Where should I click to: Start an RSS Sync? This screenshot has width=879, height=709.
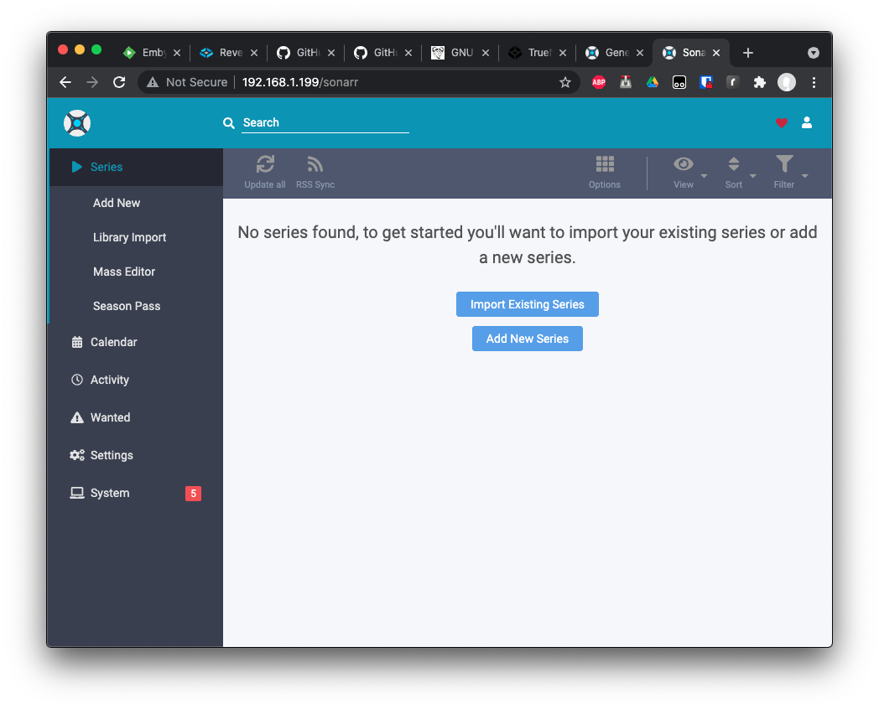315,173
